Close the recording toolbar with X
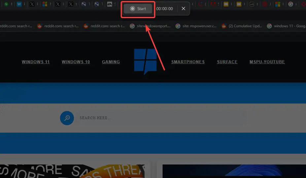 point(183,9)
